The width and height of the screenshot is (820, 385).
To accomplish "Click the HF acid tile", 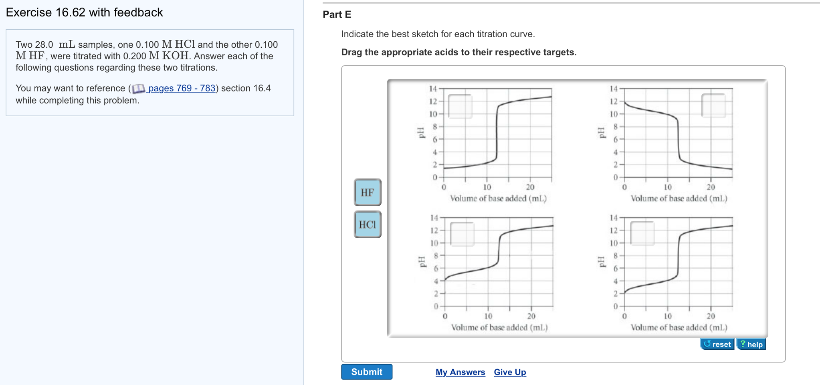I will 367,192.
